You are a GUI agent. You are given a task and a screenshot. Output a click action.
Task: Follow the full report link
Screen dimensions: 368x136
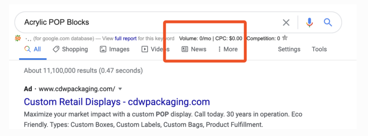(125, 38)
